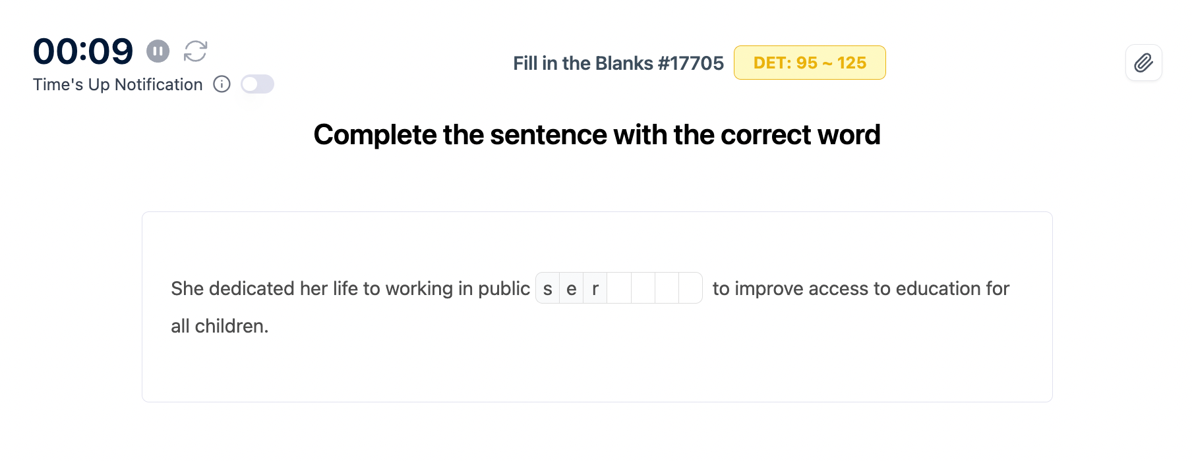Click the Time's Up Notification label
The height and width of the screenshot is (461, 1192).
(118, 85)
